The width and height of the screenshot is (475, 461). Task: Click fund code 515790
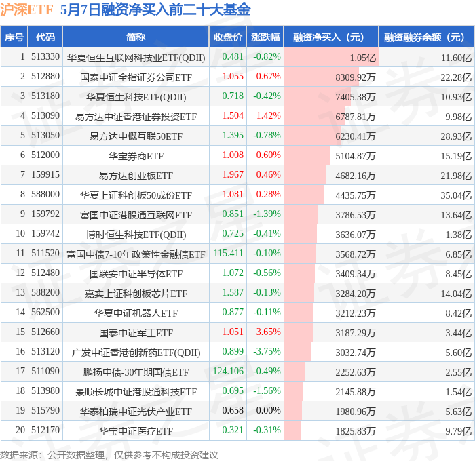[x=45, y=411]
